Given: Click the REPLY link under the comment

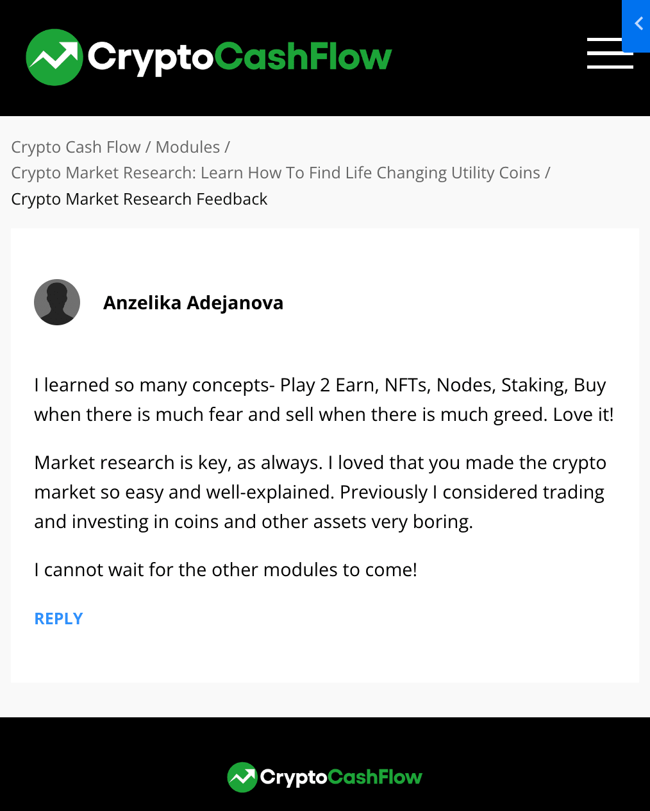Looking at the screenshot, I should (58, 619).
